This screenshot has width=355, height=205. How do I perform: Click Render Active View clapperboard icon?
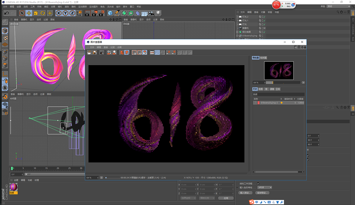tap(87, 13)
